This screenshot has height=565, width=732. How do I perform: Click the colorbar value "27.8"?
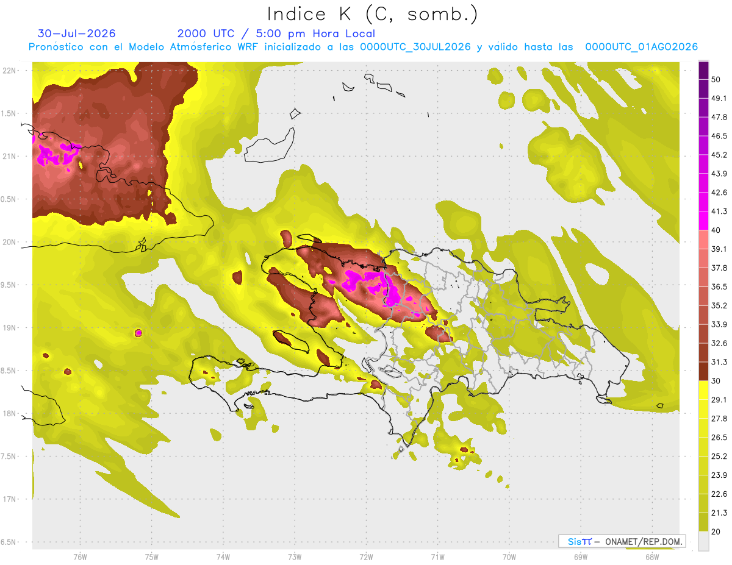(x=719, y=419)
